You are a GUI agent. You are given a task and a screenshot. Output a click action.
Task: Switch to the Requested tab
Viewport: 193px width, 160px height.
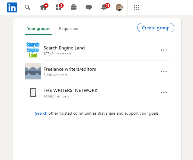pos(69,29)
